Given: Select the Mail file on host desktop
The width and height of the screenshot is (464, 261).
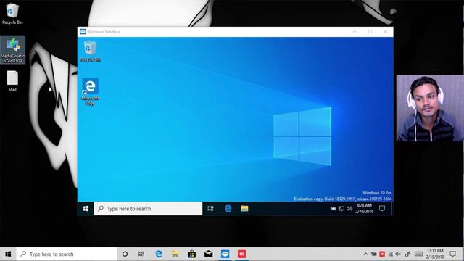Looking at the screenshot, I should [x=12, y=81].
